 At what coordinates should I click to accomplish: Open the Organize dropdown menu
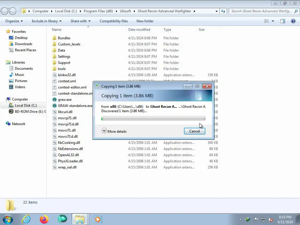14,21
